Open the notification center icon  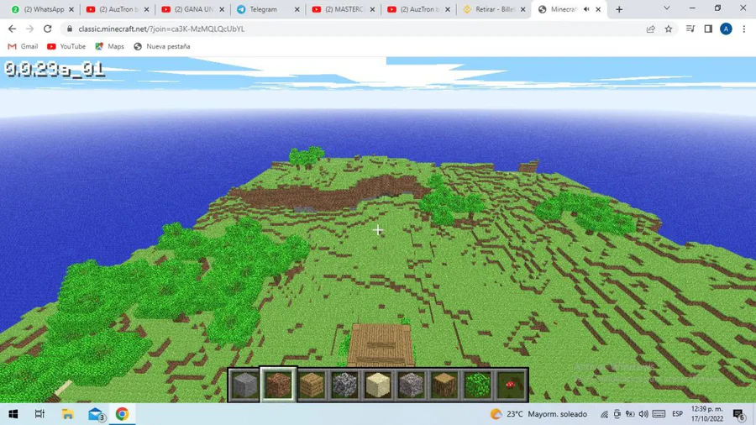click(x=739, y=414)
